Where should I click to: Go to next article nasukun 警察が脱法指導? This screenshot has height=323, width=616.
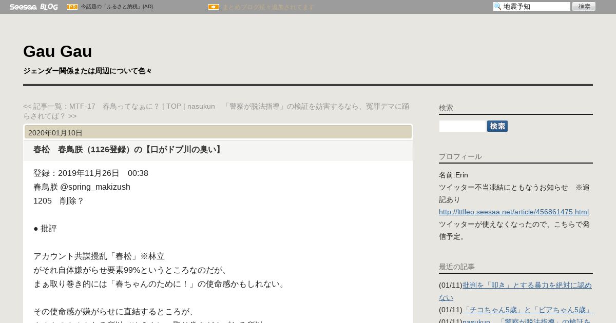[216, 111]
